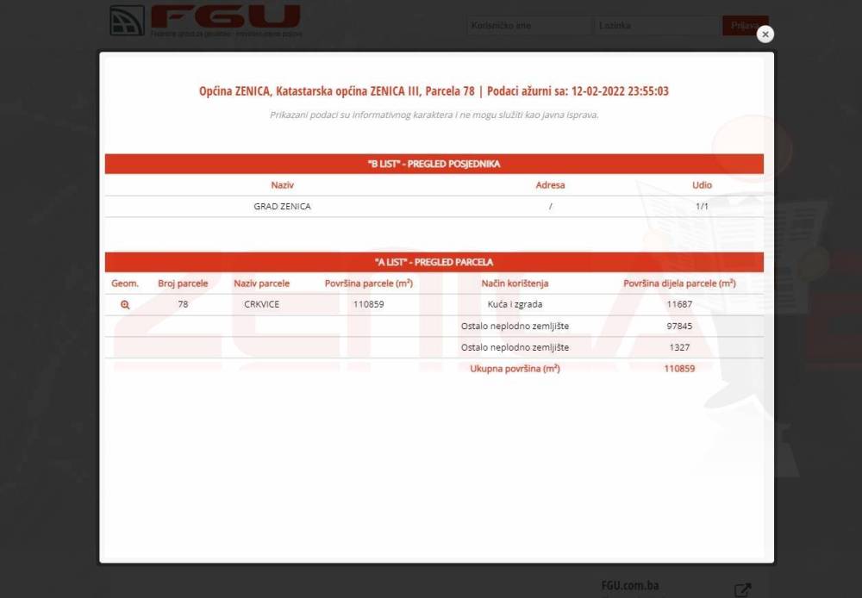
Task: Click the popup title with Parcela 78
Action: 434,91
